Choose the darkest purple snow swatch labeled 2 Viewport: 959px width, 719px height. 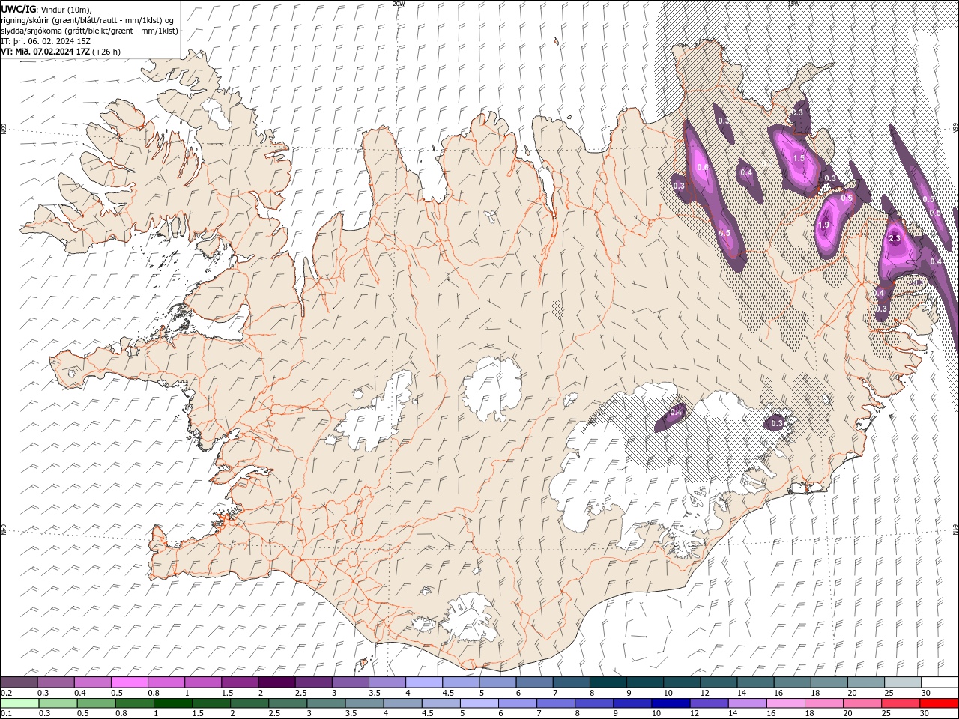(276, 682)
